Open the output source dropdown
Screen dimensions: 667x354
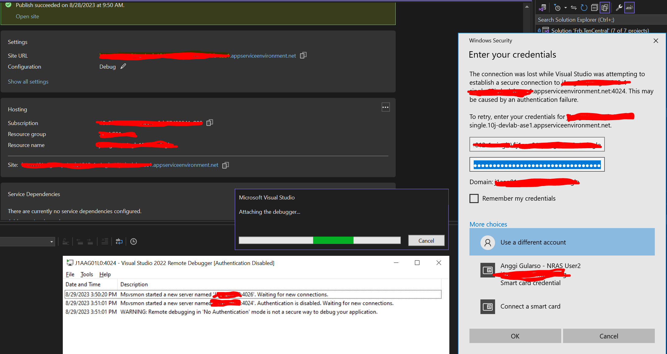(x=52, y=242)
